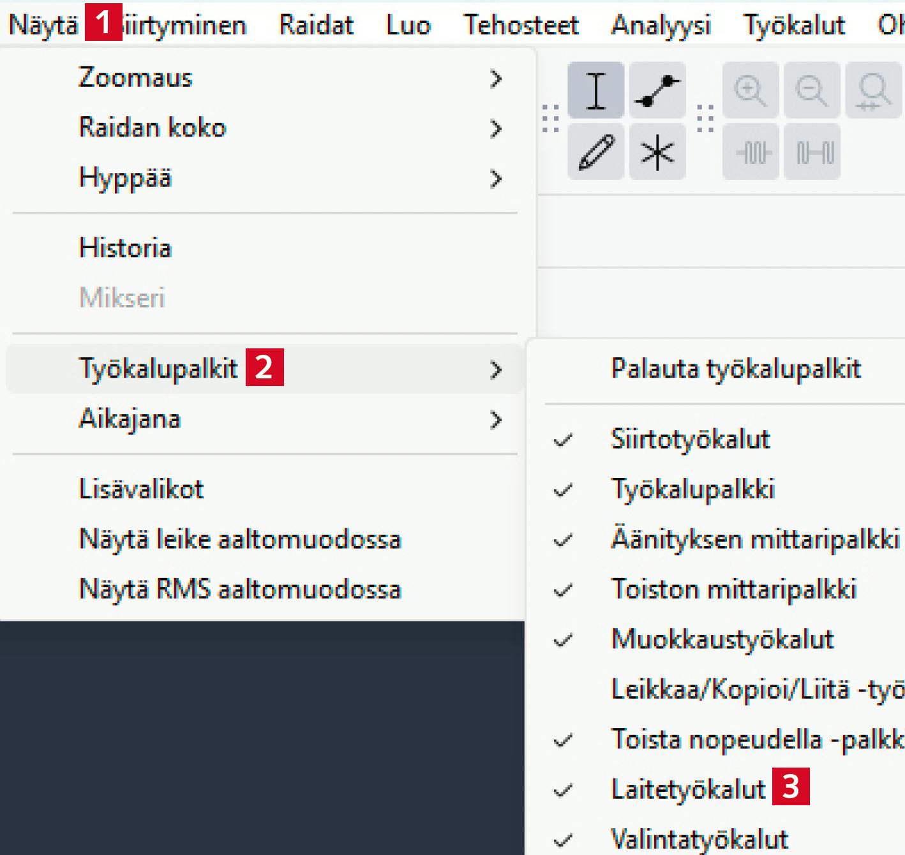This screenshot has height=855, width=905.
Task: Select the Envelope tool
Action: (x=657, y=91)
